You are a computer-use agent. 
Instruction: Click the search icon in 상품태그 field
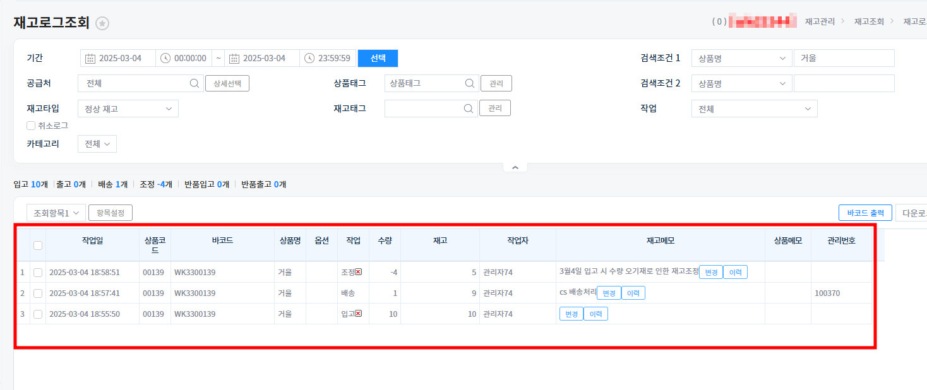pyautogui.click(x=469, y=83)
